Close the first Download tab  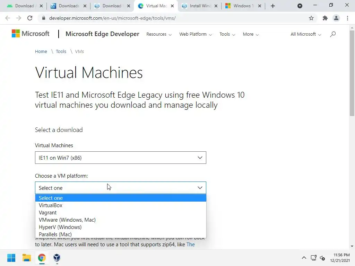(x=41, y=6)
